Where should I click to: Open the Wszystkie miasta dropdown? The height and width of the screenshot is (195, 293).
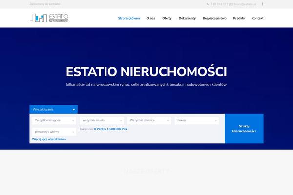[102, 120]
